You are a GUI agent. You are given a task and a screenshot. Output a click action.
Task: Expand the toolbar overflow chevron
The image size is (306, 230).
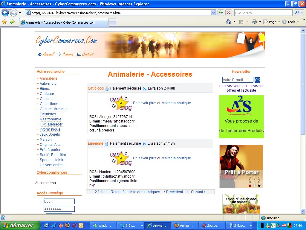click(303, 19)
